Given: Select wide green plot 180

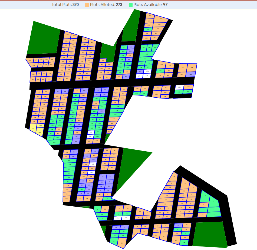Looking at the screenshot, I should pos(54,142).
